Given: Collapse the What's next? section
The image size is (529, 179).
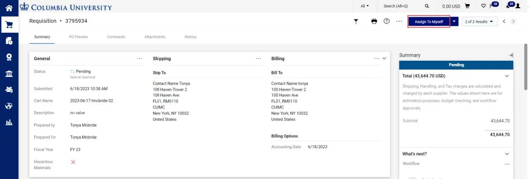Looking at the screenshot, I should point(507,154).
